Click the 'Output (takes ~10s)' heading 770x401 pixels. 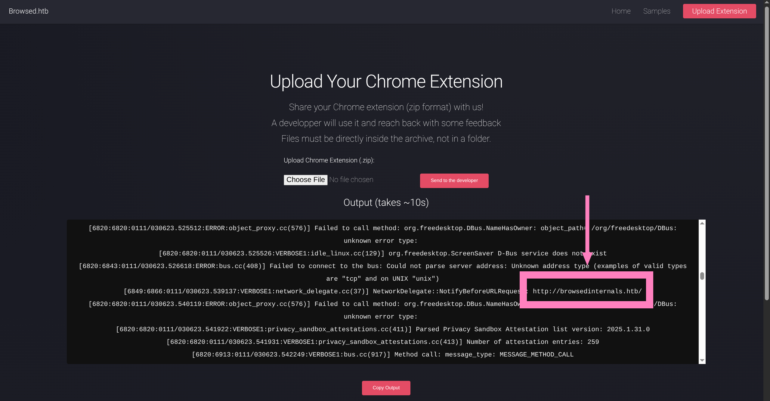pos(386,202)
